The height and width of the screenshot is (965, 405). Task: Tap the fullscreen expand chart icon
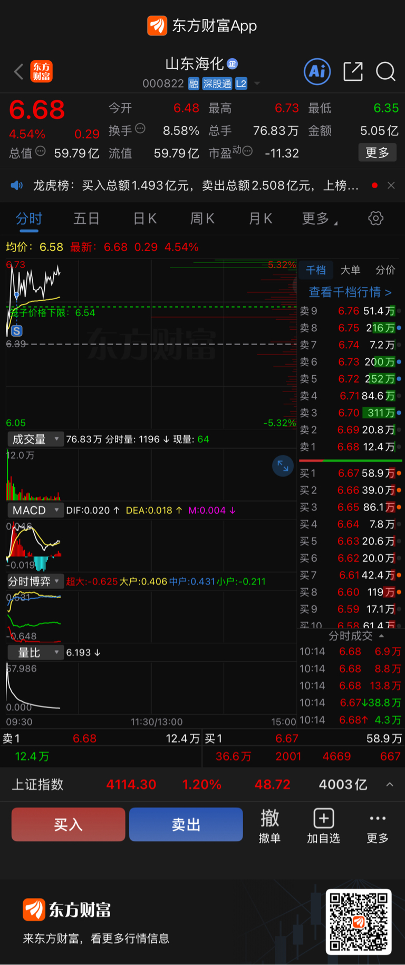click(283, 466)
